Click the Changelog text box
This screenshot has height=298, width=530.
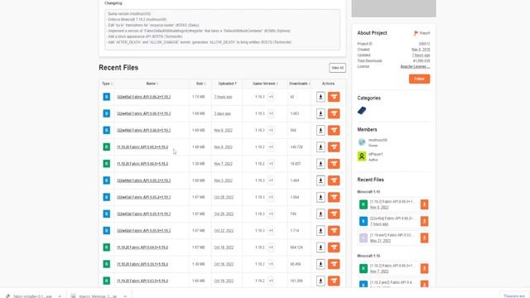pyautogui.click(x=222, y=30)
